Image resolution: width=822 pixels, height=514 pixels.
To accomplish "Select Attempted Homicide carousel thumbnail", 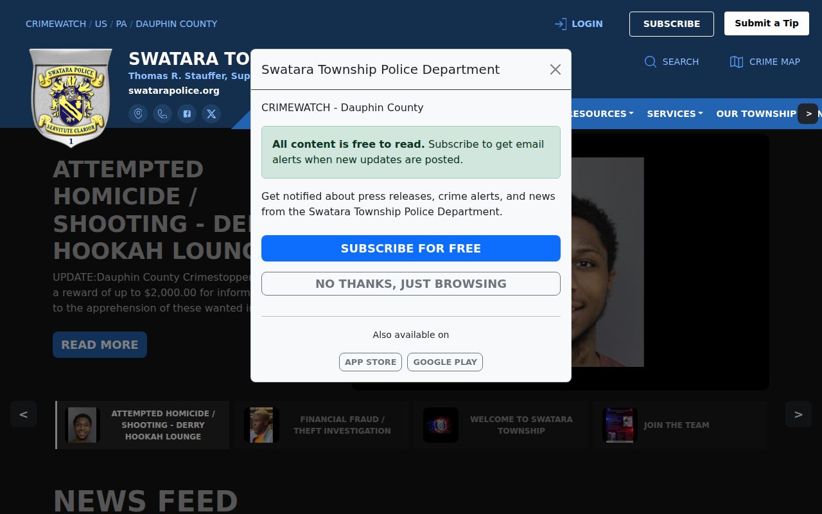I will click(x=143, y=425).
